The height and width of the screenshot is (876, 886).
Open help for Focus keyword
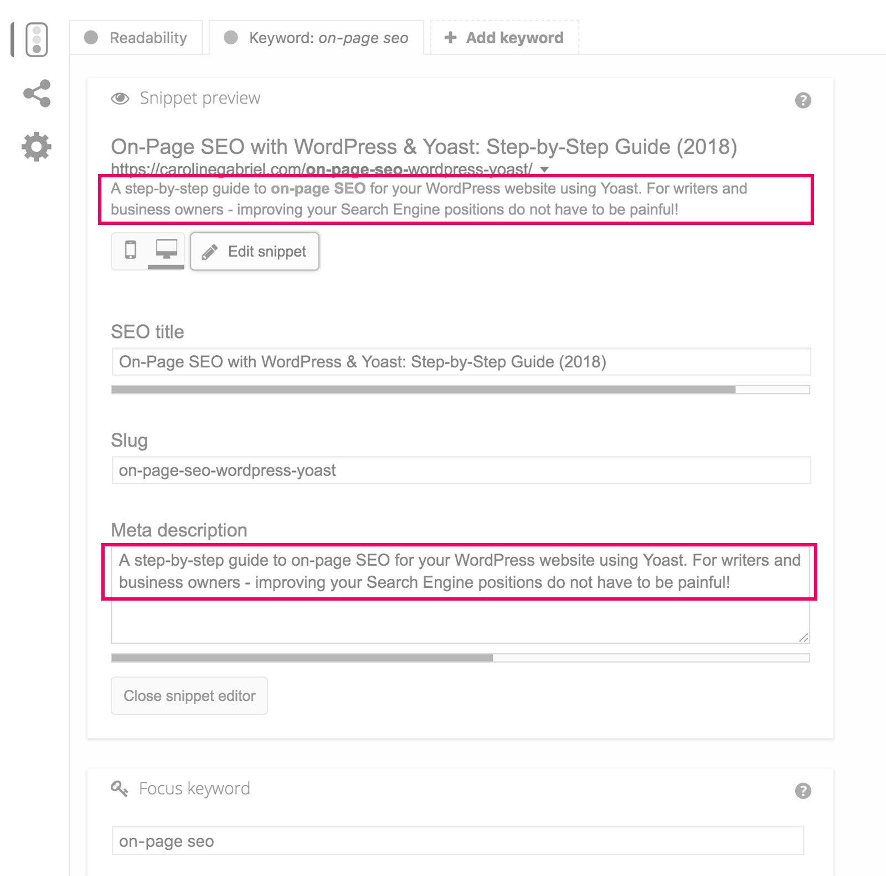tap(803, 791)
